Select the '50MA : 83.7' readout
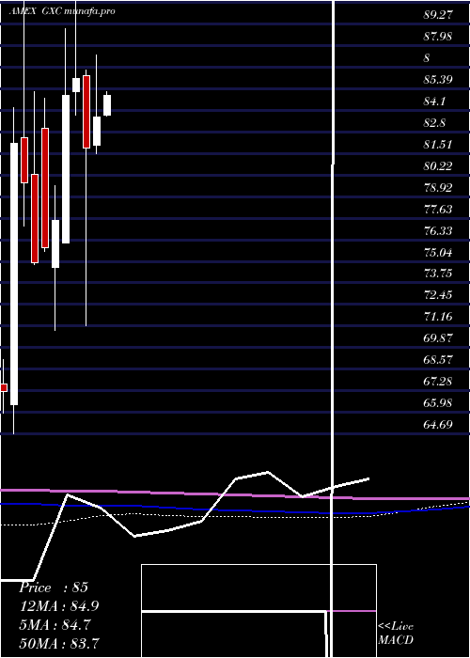The width and height of the screenshot is (470, 658). (x=59, y=643)
